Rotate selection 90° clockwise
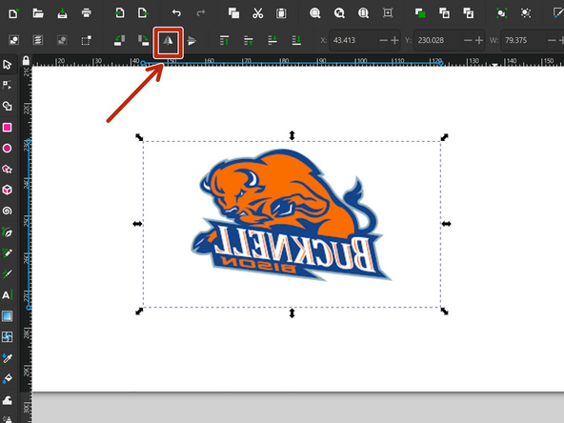 tap(143, 40)
